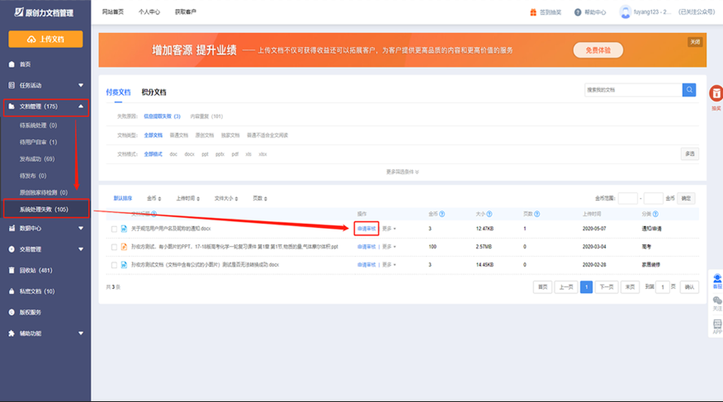Click the 帮助中心 help icon
723x402 pixels.
(578, 12)
